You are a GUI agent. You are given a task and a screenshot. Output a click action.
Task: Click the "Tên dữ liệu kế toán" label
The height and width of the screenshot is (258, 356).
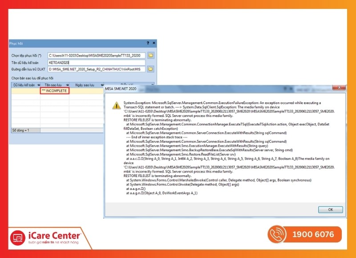[x=25, y=63]
